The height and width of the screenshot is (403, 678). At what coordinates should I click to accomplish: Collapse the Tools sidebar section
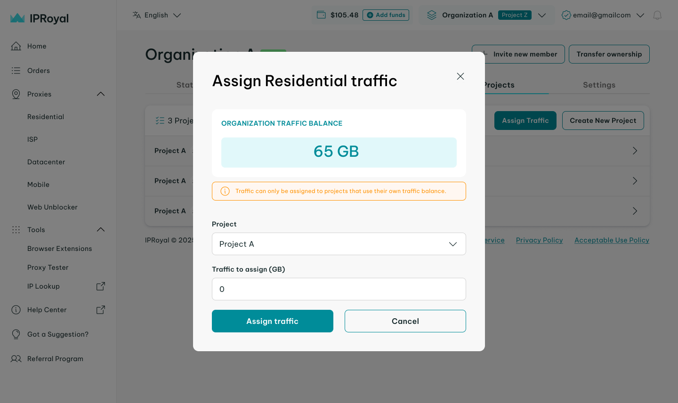(x=101, y=230)
